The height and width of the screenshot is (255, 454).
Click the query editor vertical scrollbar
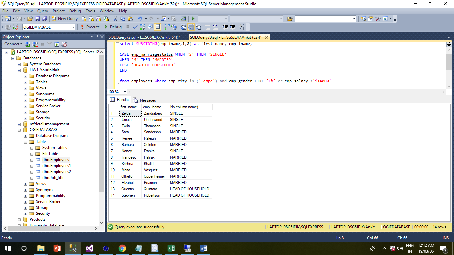pos(449,62)
